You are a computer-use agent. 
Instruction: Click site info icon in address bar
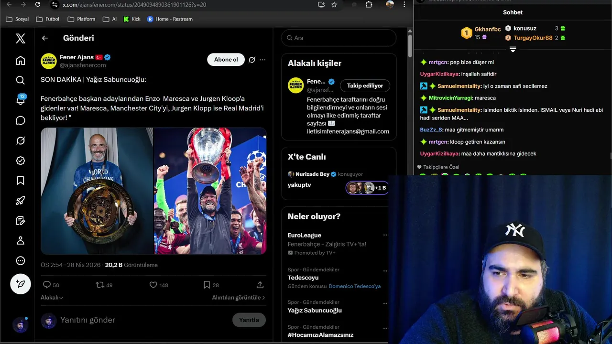[x=55, y=4]
